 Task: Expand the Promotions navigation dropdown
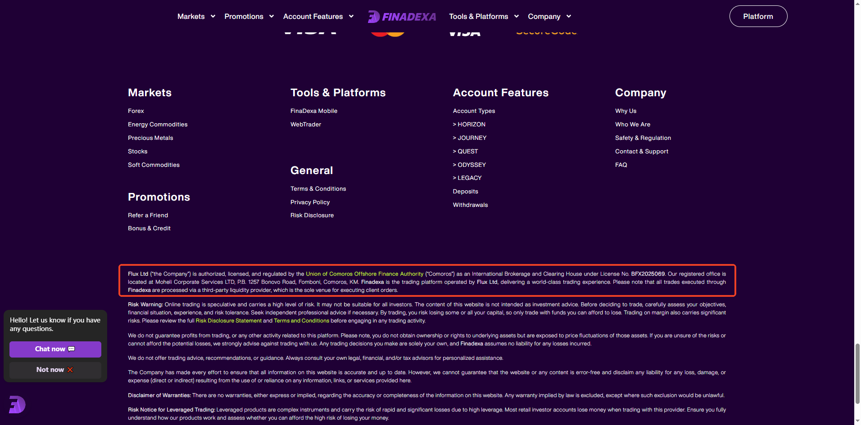(249, 16)
